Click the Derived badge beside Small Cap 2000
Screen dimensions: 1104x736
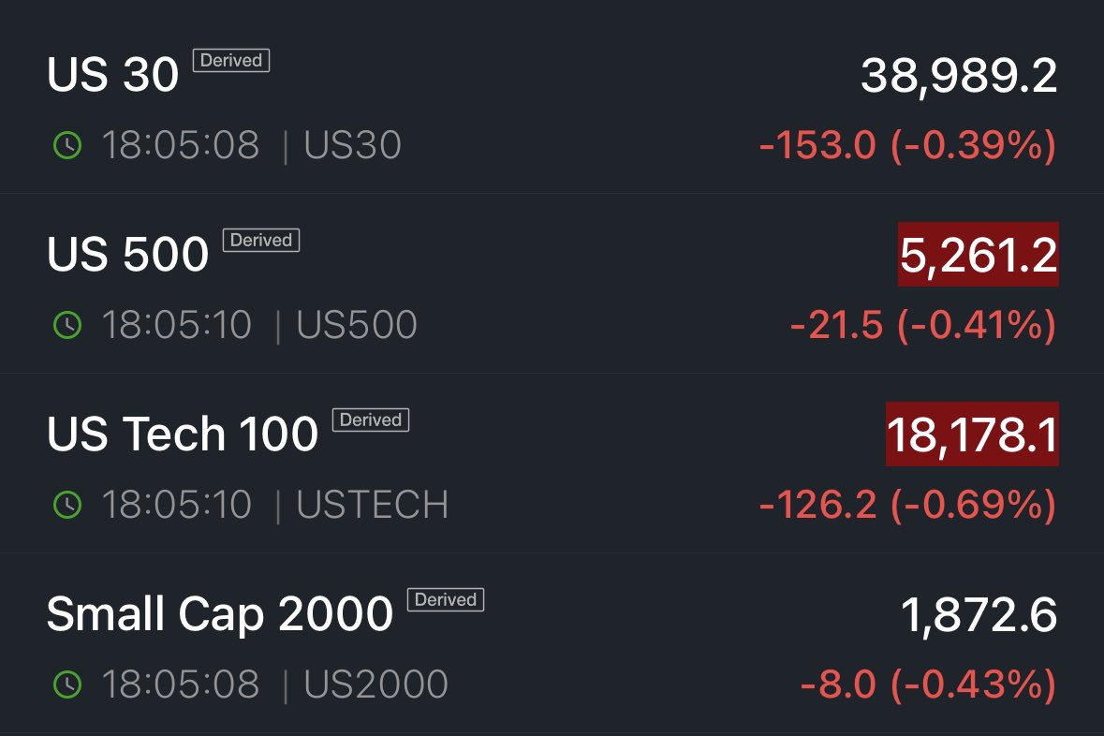click(447, 600)
